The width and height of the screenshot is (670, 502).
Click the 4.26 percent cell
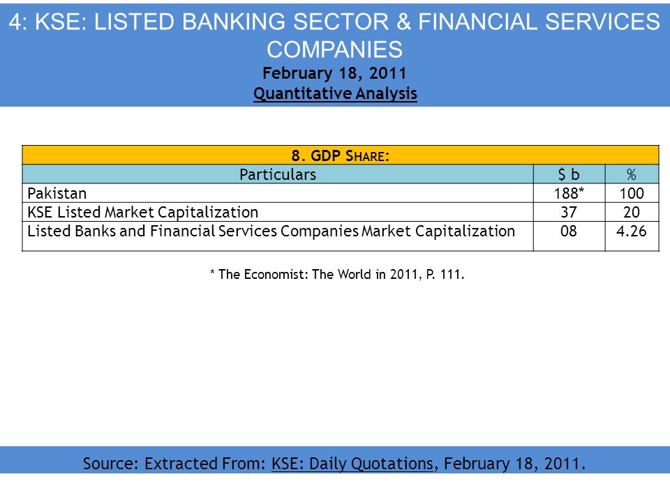pos(632,236)
